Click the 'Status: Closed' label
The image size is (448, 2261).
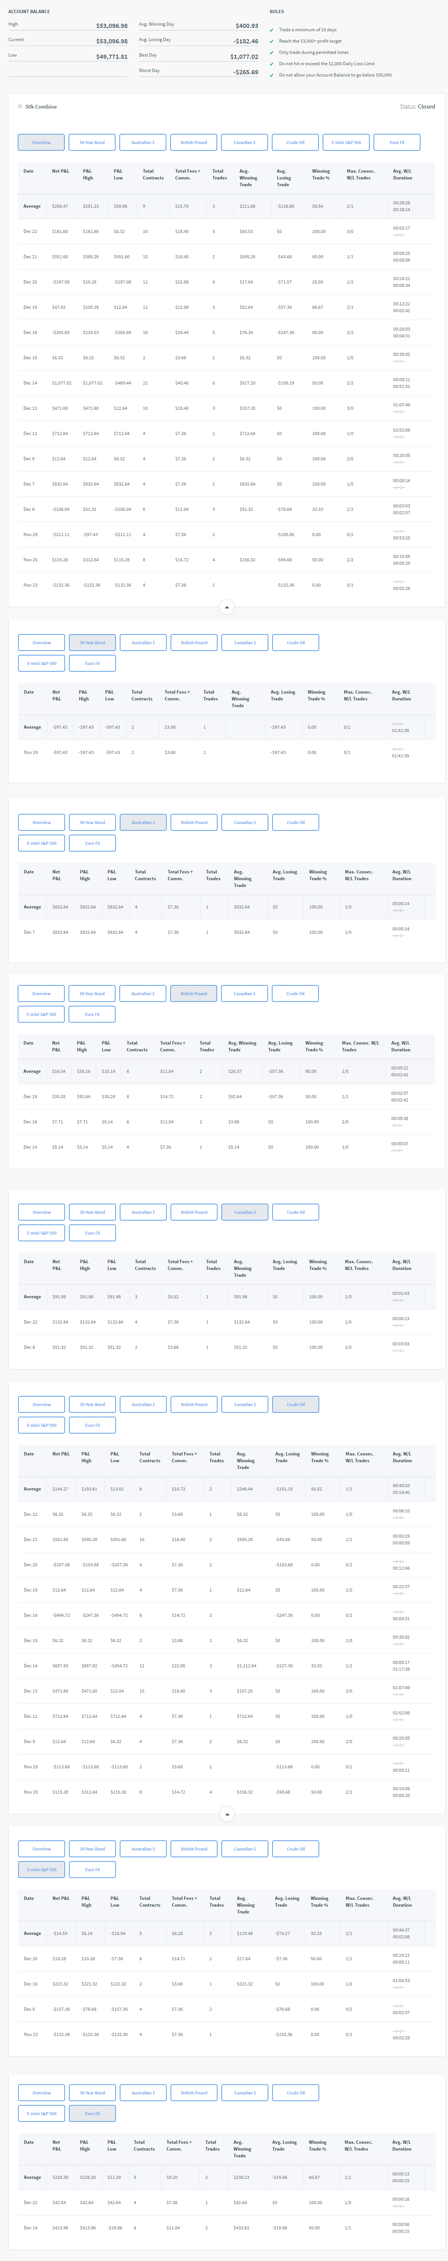416,107
